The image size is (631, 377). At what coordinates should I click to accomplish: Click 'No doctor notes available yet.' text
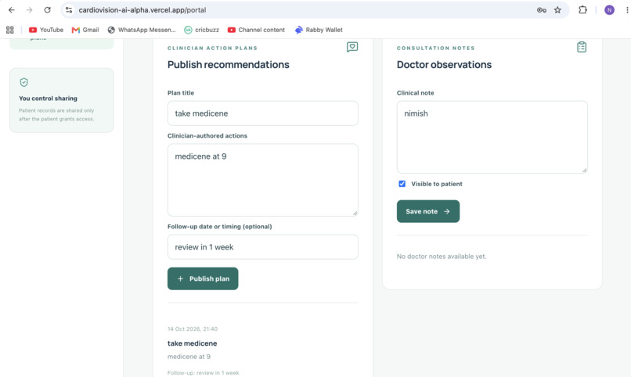click(442, 257)
